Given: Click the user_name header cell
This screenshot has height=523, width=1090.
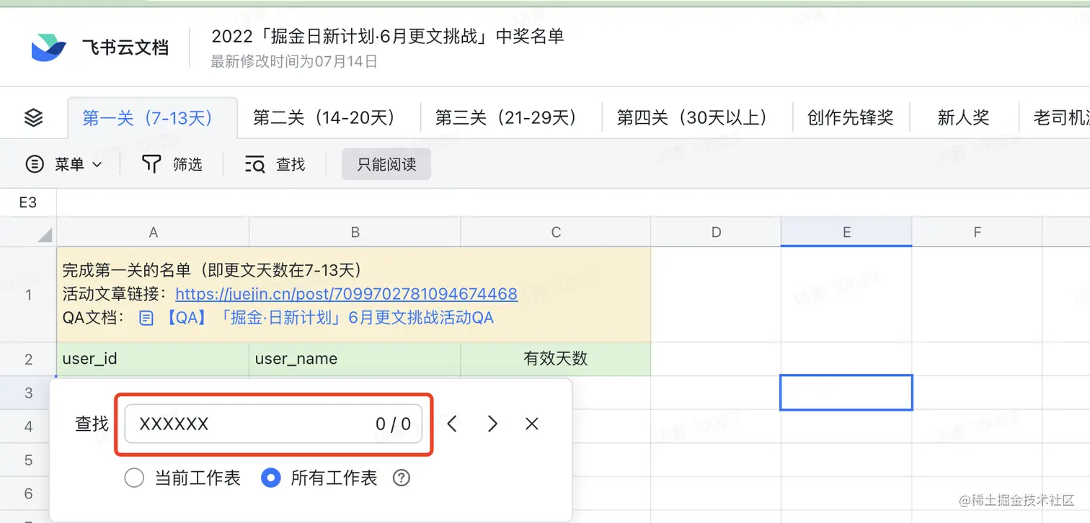Looking at the screenshot, I should [355, 359].
